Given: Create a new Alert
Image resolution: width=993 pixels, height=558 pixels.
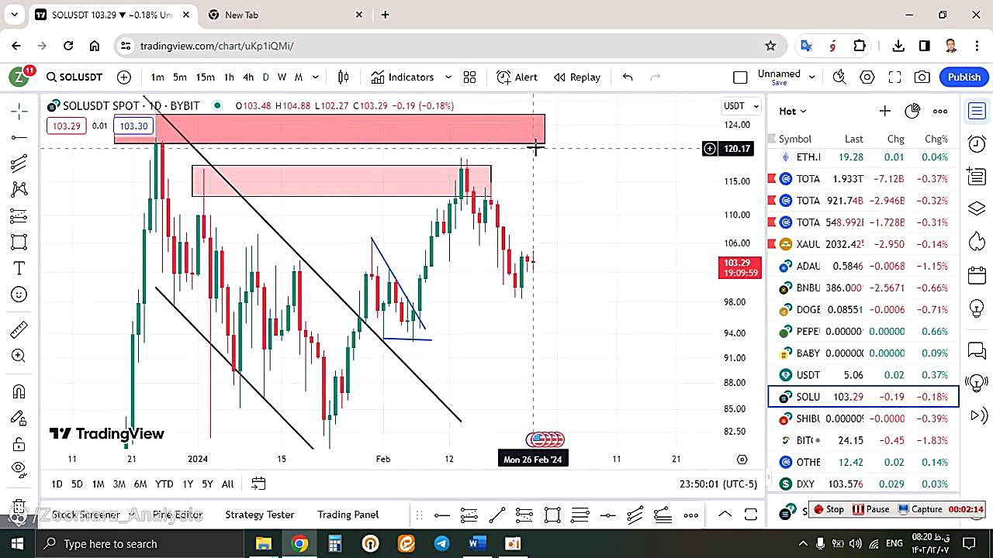Looking at the screenshot, I should coord(517,77).
